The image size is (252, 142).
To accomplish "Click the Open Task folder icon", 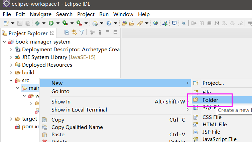I will [x=132, y=23].
